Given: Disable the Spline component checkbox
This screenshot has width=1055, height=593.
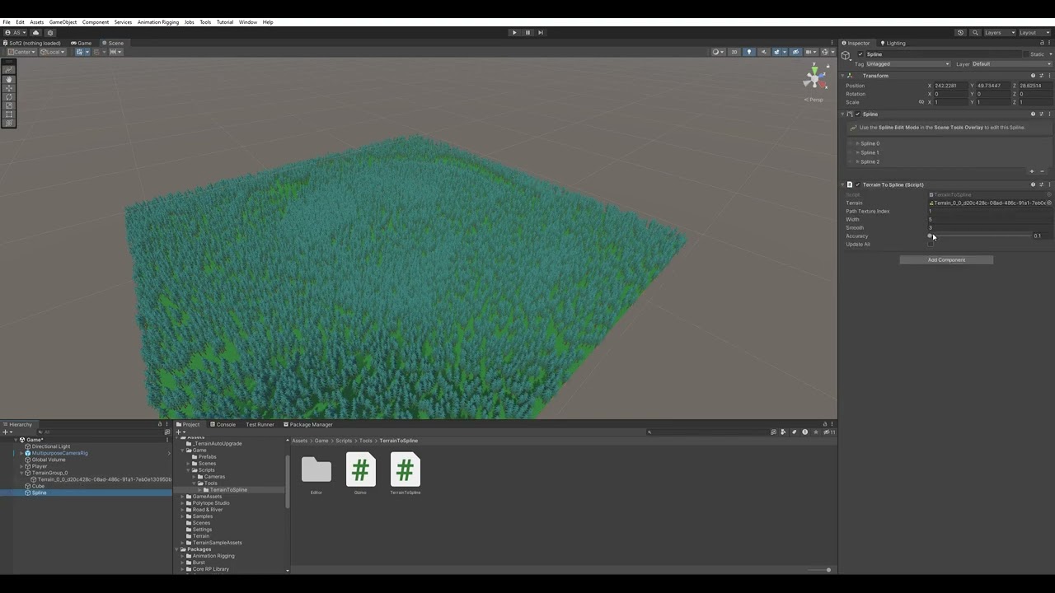Looking at the screenshot, I should coord(857,114).
